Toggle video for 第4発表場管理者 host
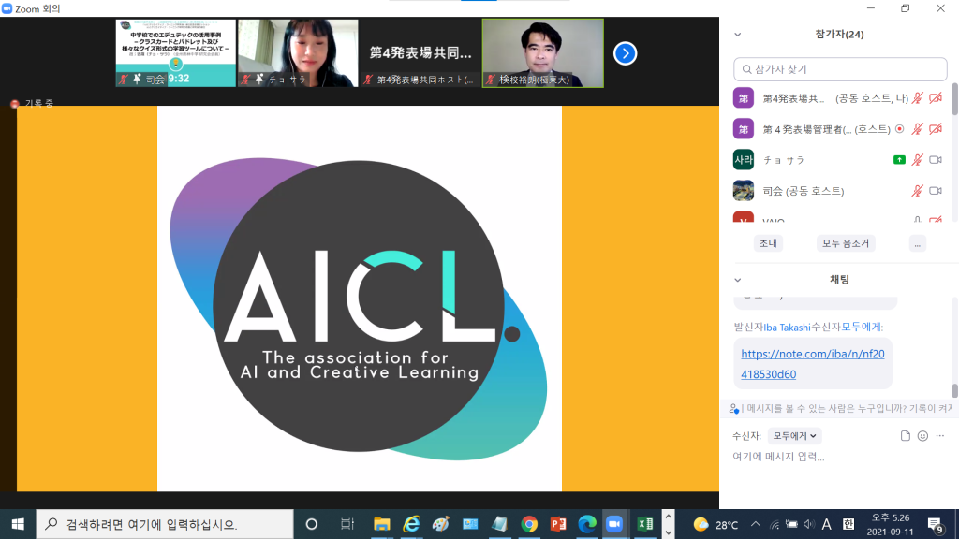 pyautogui.click(x=936, y=129)
